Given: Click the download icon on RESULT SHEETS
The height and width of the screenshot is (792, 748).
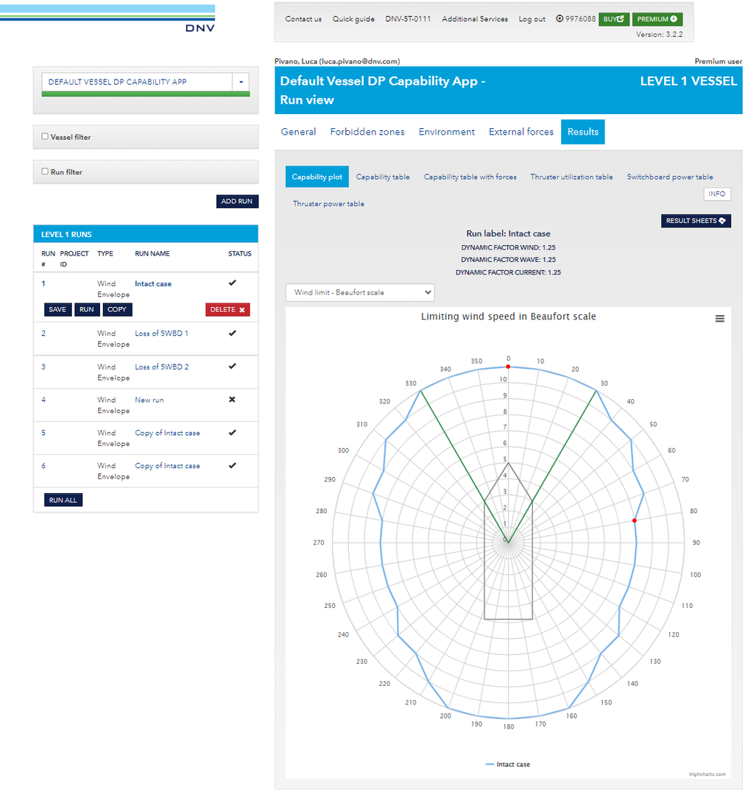Looking at the screenshot, I should click(721, 221).
